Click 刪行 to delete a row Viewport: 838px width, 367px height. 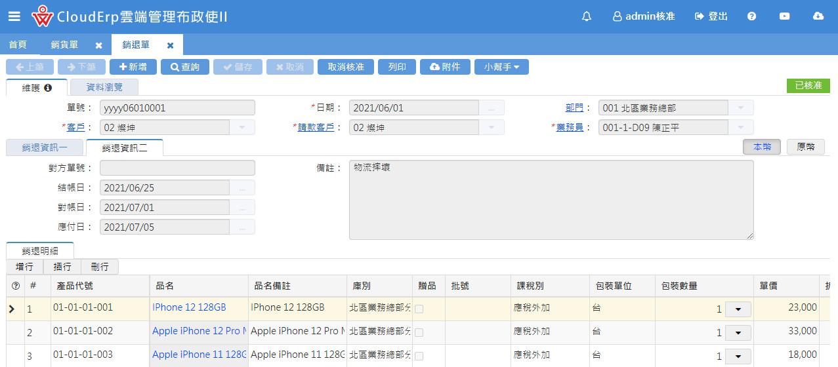(x=100, y=267)
